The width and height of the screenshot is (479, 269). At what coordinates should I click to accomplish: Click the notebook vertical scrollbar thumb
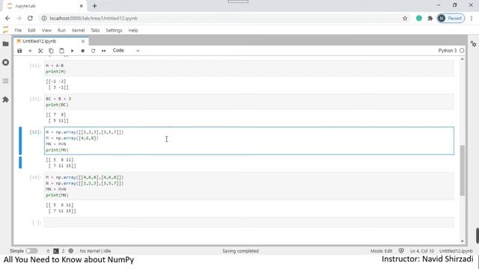click(463, 170)
